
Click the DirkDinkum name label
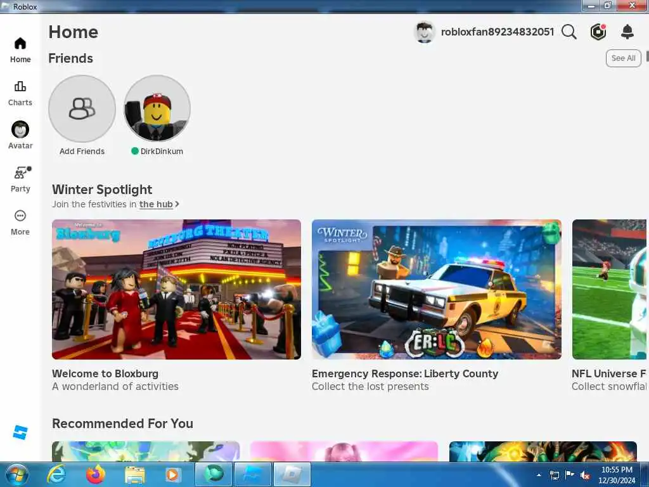[x=162, y=152]
